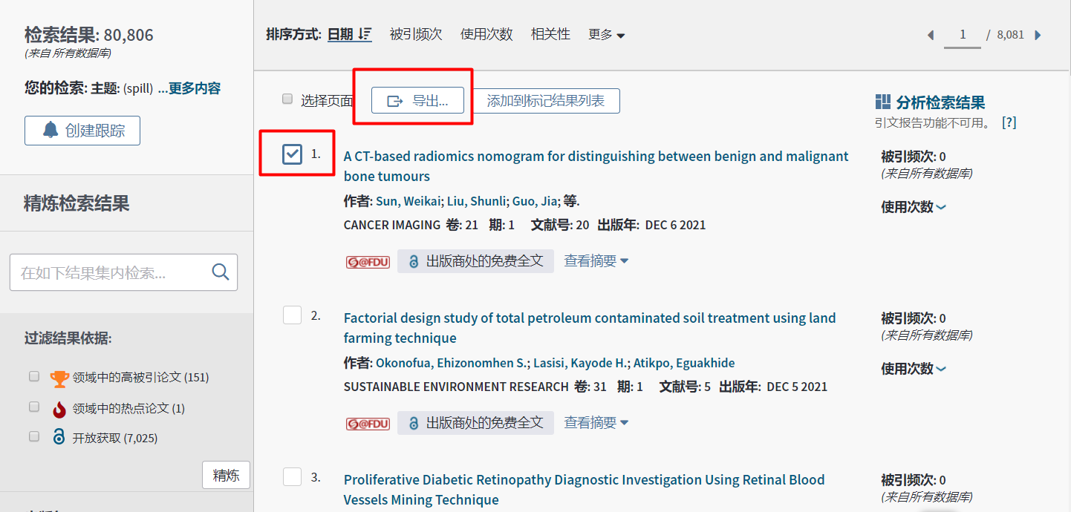Expand 使用次数 for the second result

tap(913, 369)
